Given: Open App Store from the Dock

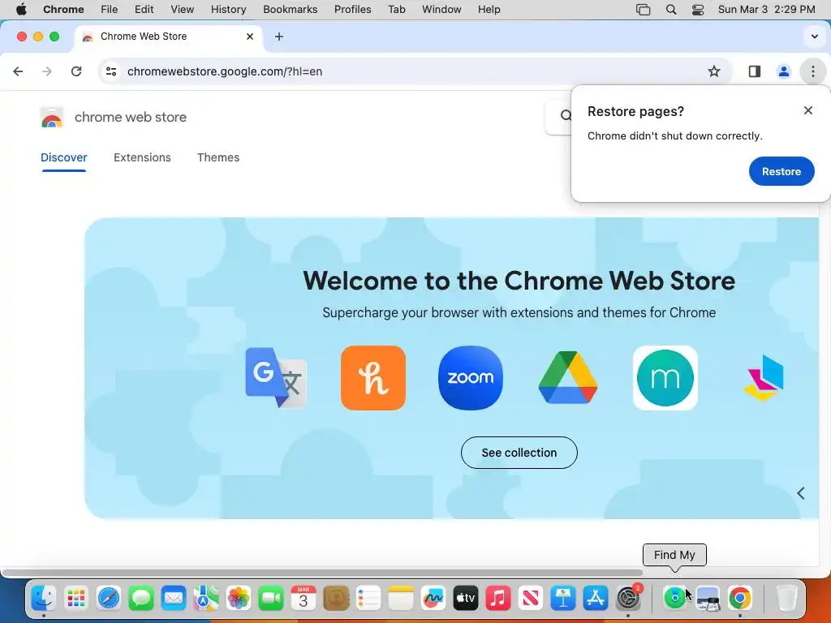Looking at the screenshot, I should pos(596,599).
